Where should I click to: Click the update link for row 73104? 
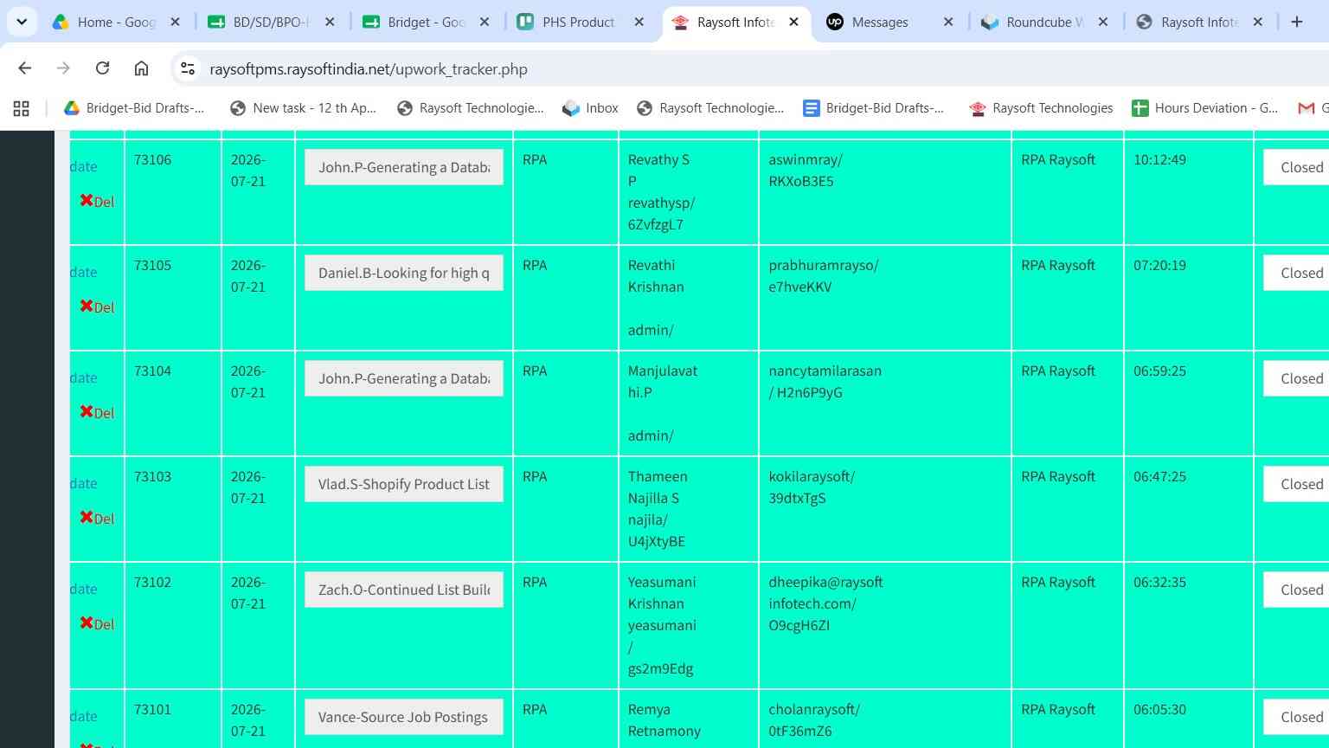point(83,377)
